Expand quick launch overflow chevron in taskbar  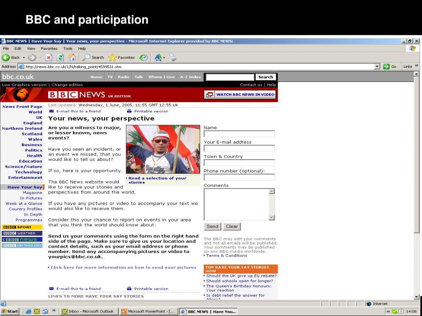click(x=54, y=311)
